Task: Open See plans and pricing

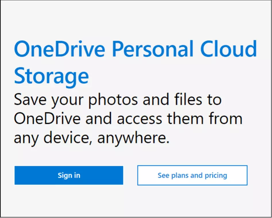Action: coord(192,175)
